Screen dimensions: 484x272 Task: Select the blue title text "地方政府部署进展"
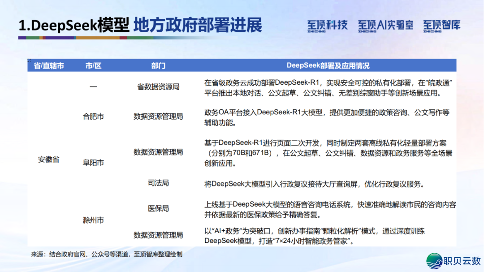point(198,25)
